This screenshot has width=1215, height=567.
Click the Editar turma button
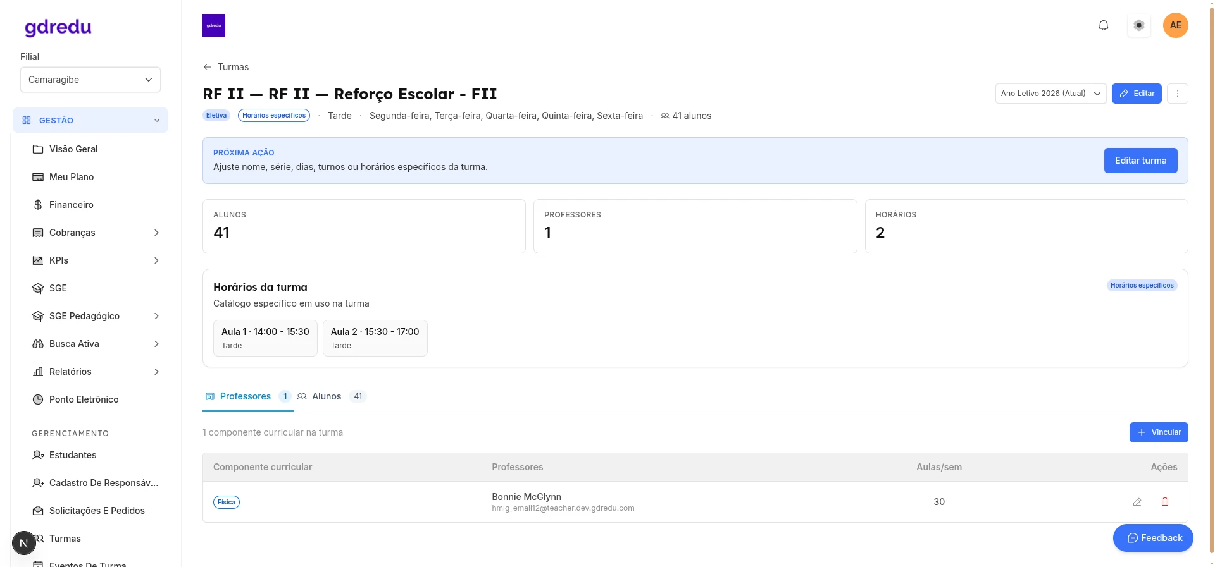[x=1140, y=161]
